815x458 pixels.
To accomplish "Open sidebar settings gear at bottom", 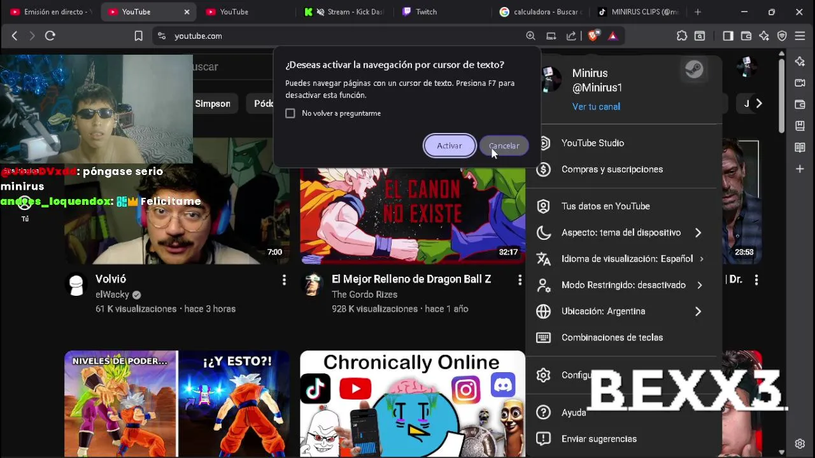I will (800, 444).
